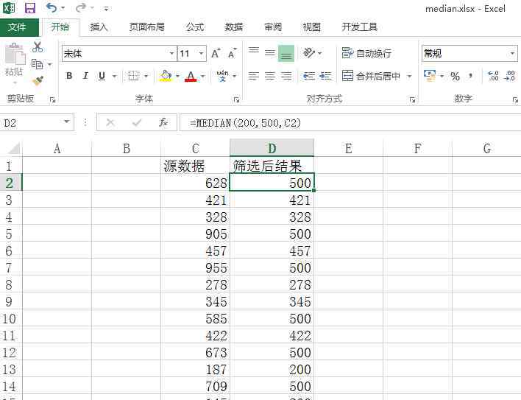Increase font size with larger A icon
This screenshot has height=400, width=521.
(216, 54)
